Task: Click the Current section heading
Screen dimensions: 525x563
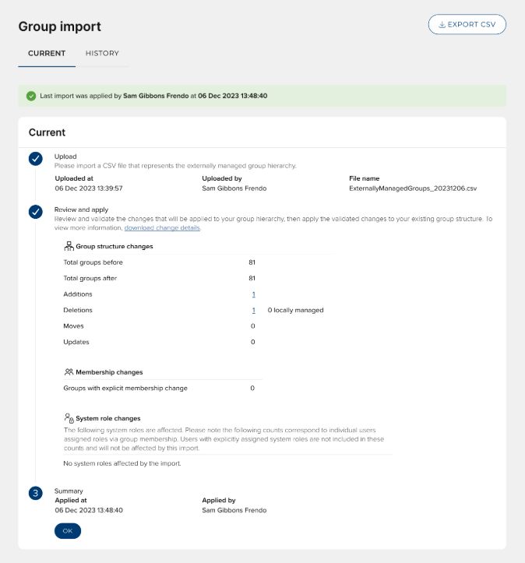Action: click(48, 132)
